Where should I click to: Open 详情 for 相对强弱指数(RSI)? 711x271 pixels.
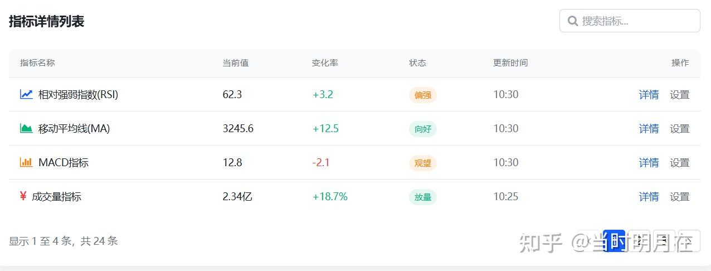649,95
